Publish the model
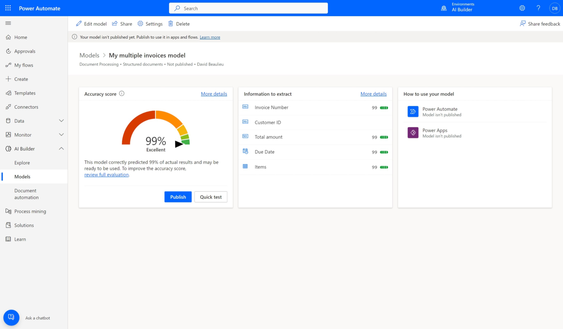Viewport: 563px width, 329px height. click(178, 196)
